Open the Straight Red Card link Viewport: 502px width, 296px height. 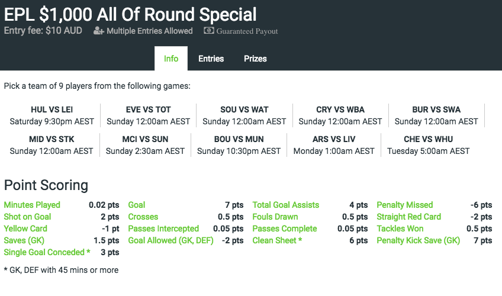pyautogui.click(x=409, y=217)
